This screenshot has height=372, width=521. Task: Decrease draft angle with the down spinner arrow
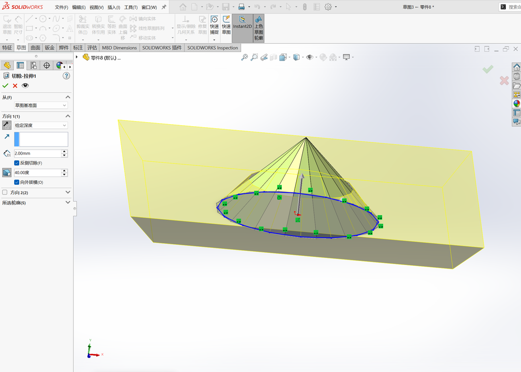pos(65,175)
